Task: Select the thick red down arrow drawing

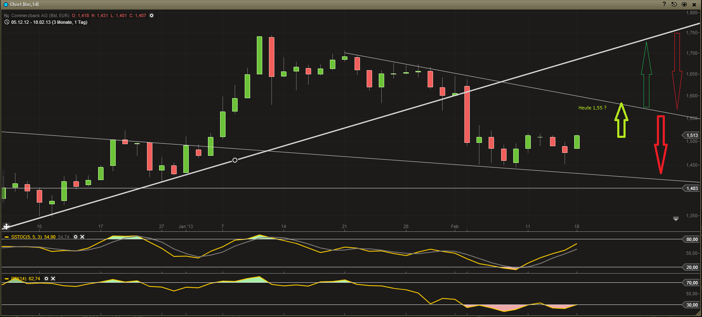Action: click(661, 145)
